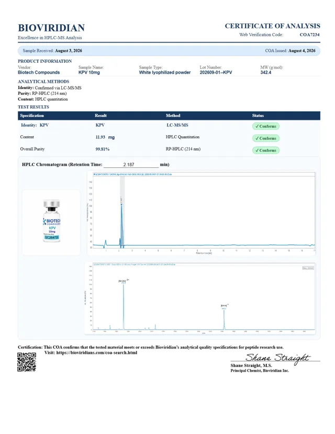Click the HPLC chromatogram plot

click(202, 213)
